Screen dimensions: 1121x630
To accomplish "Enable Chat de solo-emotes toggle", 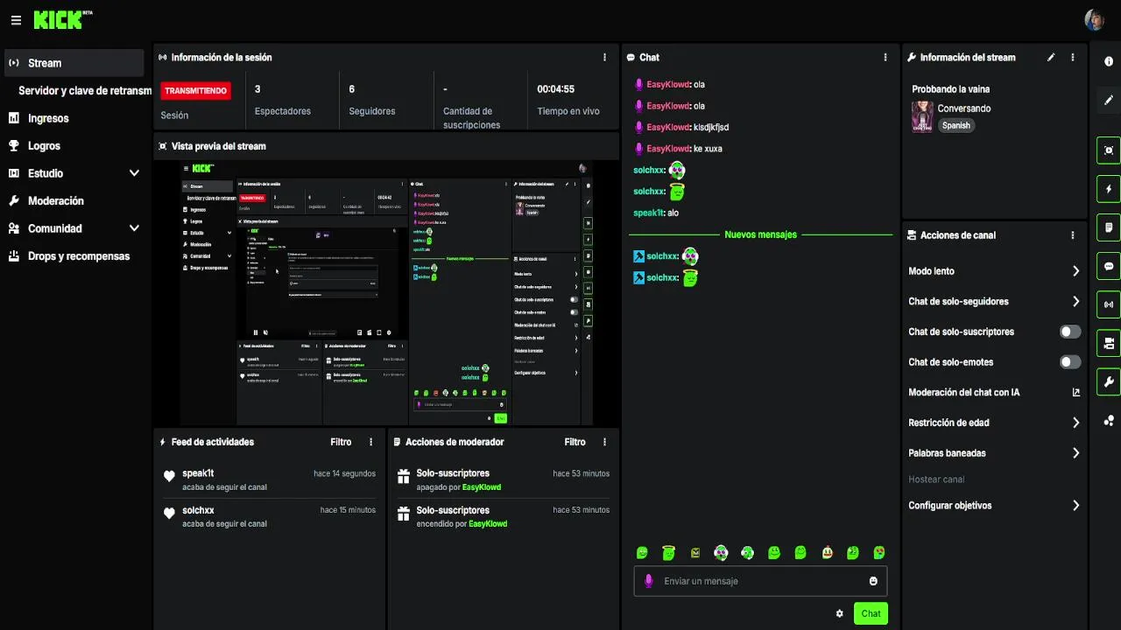I will pos(1070,362).
